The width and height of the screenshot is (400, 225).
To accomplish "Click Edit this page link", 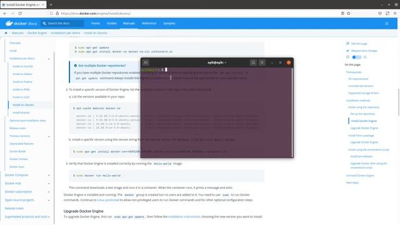I will tap(359, 44).
